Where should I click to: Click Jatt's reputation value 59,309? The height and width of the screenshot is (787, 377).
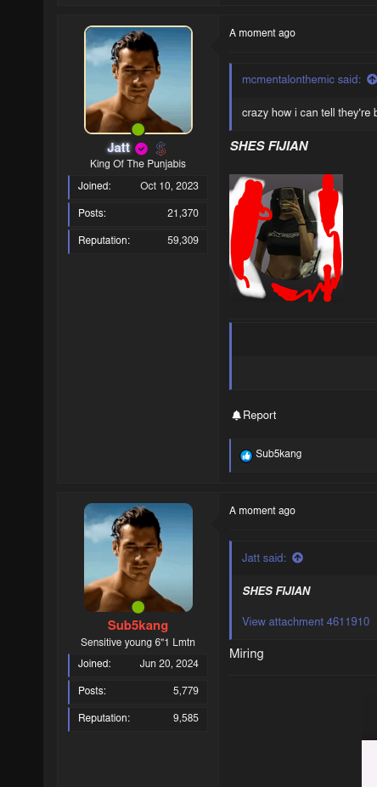click(183, 241)
